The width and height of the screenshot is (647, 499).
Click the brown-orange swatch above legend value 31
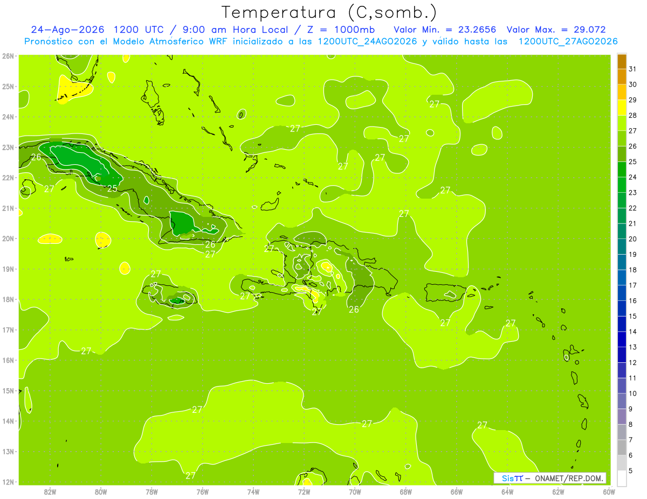(x=622, y=62)
